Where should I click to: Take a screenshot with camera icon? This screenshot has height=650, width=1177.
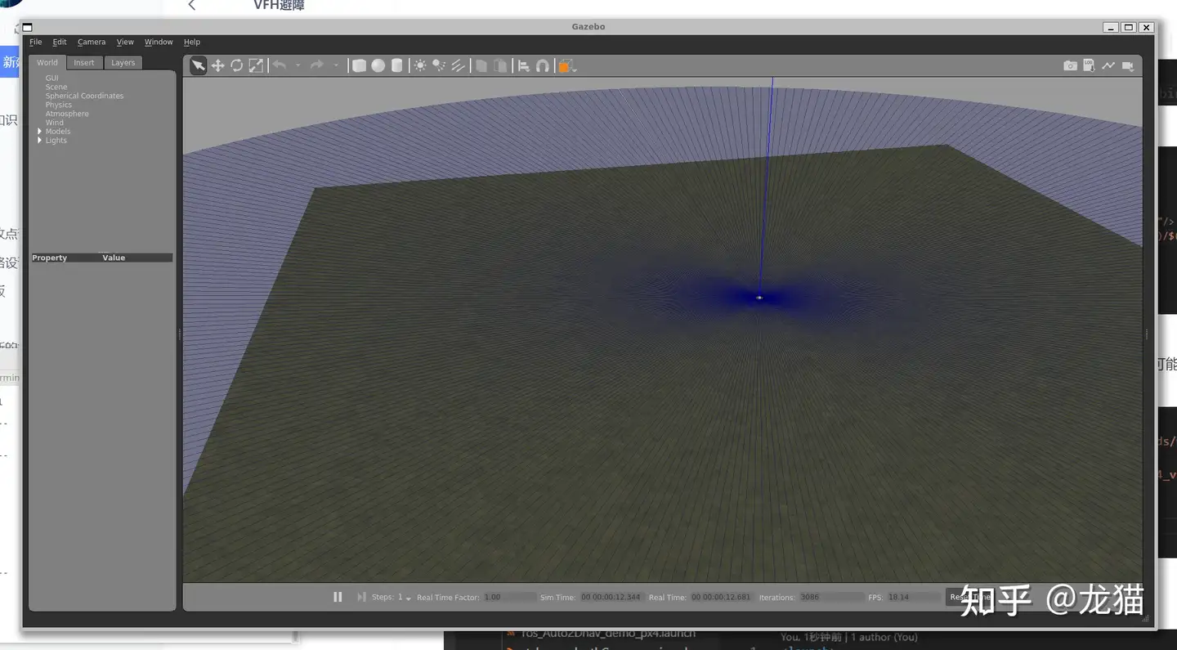click(1070, 65)
